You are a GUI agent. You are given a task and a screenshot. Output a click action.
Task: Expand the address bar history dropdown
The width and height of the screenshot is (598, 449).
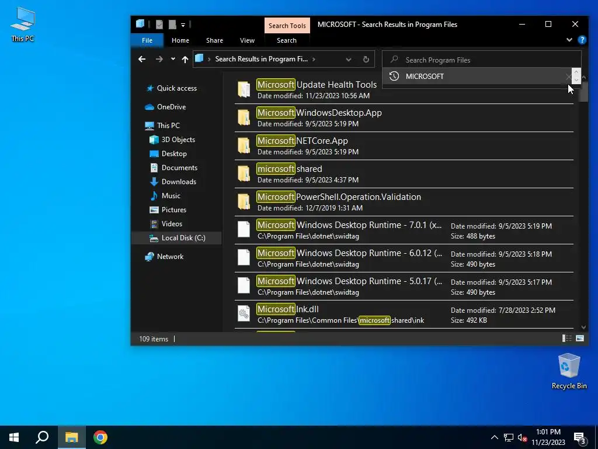tap(348, 60)
